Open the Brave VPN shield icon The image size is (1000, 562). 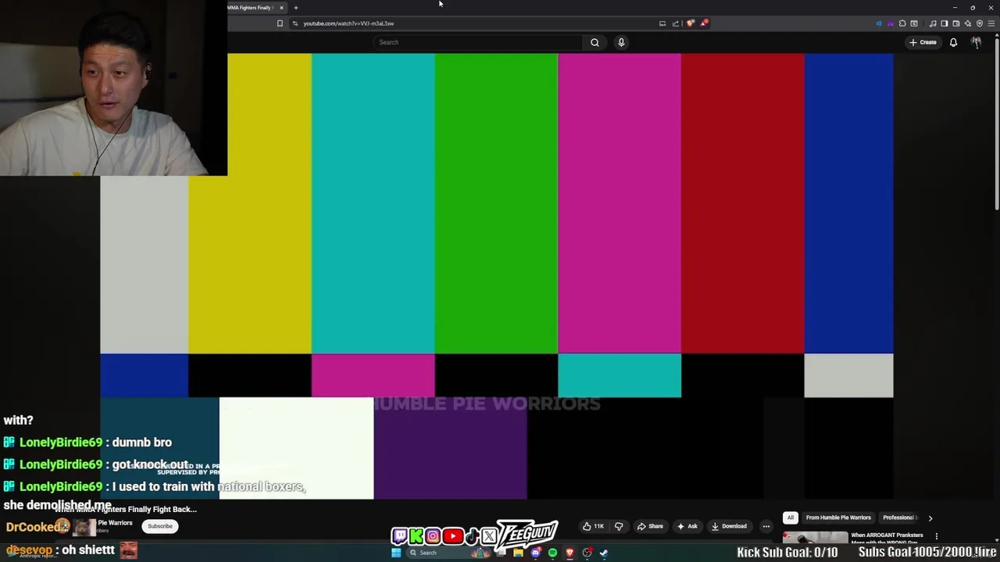[980, 23]
